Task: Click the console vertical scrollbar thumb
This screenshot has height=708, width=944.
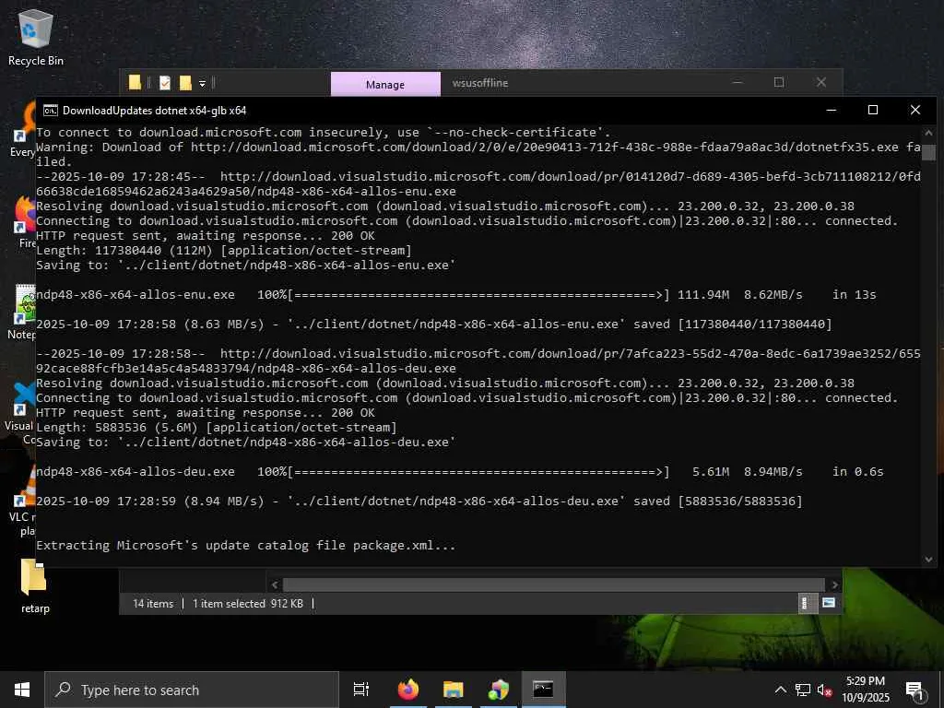Action: pos(928,152)
